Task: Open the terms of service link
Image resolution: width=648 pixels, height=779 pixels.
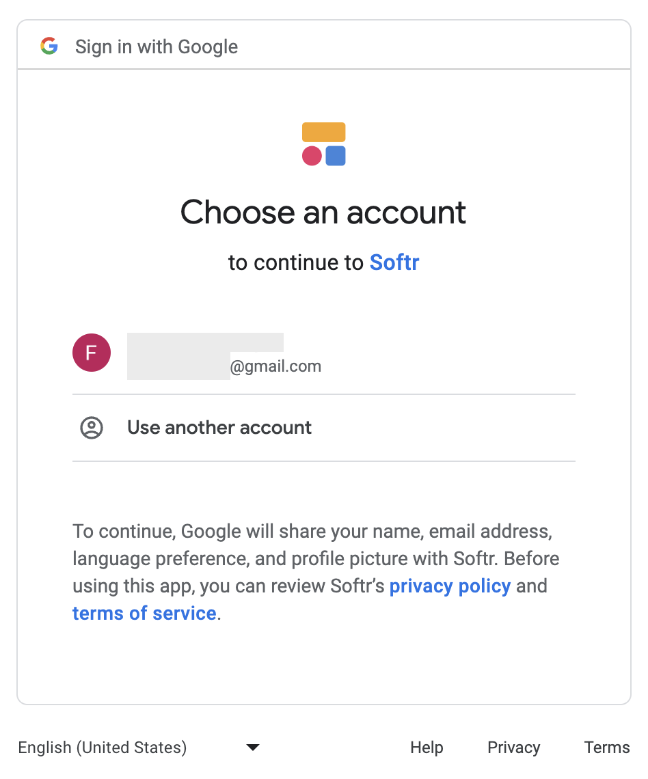Action: tap(145, 614)
